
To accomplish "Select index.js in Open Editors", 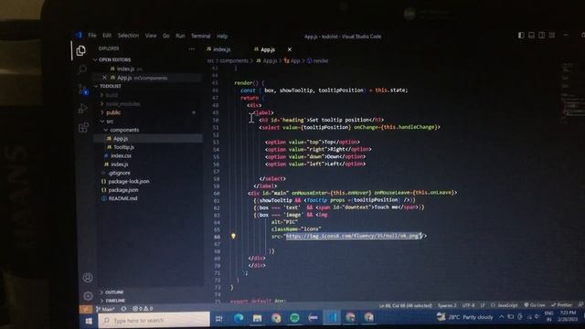I will (x=126, y=69).
